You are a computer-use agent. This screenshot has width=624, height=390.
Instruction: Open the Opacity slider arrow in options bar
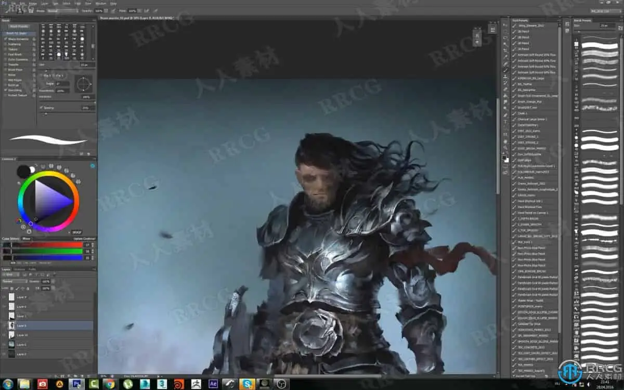pos(106,11)
